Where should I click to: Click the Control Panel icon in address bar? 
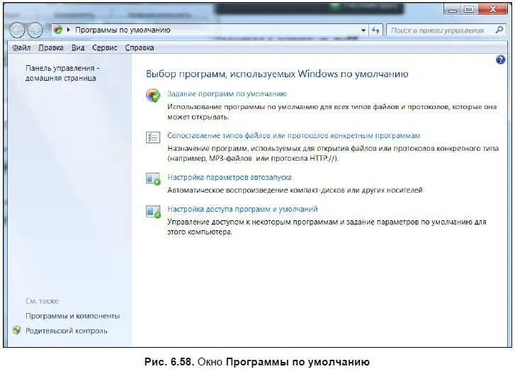[x=58, y=30]
